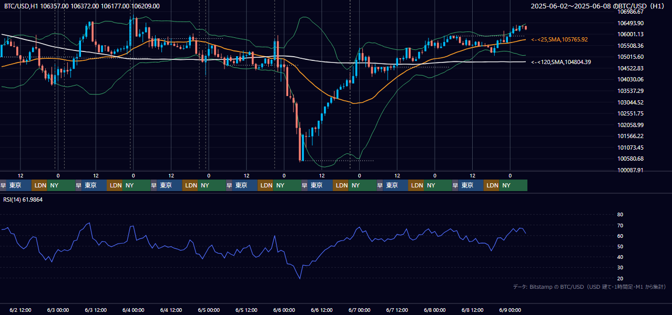Click the 6/3 00:00 date label
Viewport: 672px width, 315px height.
pyautogui.click(x=58, y=310)
